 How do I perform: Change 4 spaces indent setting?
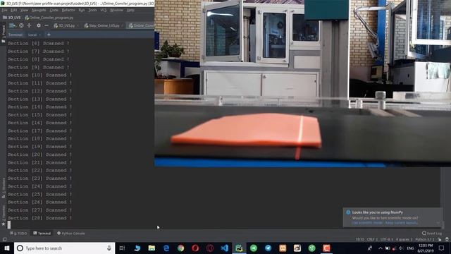tap(404, 239)
